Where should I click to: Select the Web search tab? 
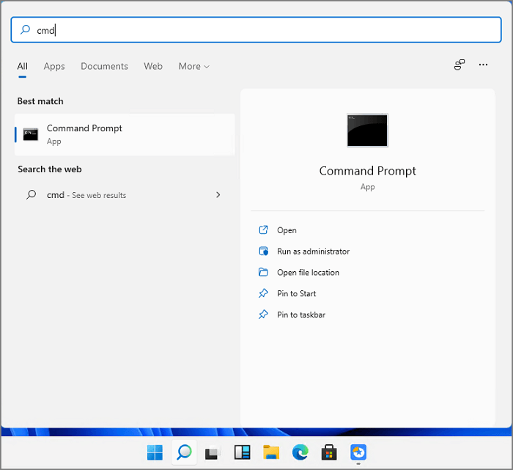pyautogui.click(x=153, y=66)
